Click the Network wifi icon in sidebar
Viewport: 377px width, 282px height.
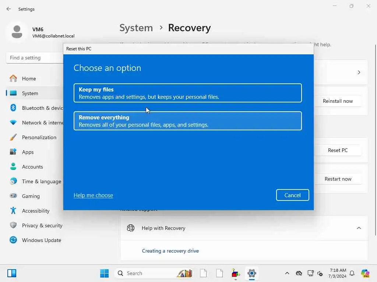coord(13,123)
